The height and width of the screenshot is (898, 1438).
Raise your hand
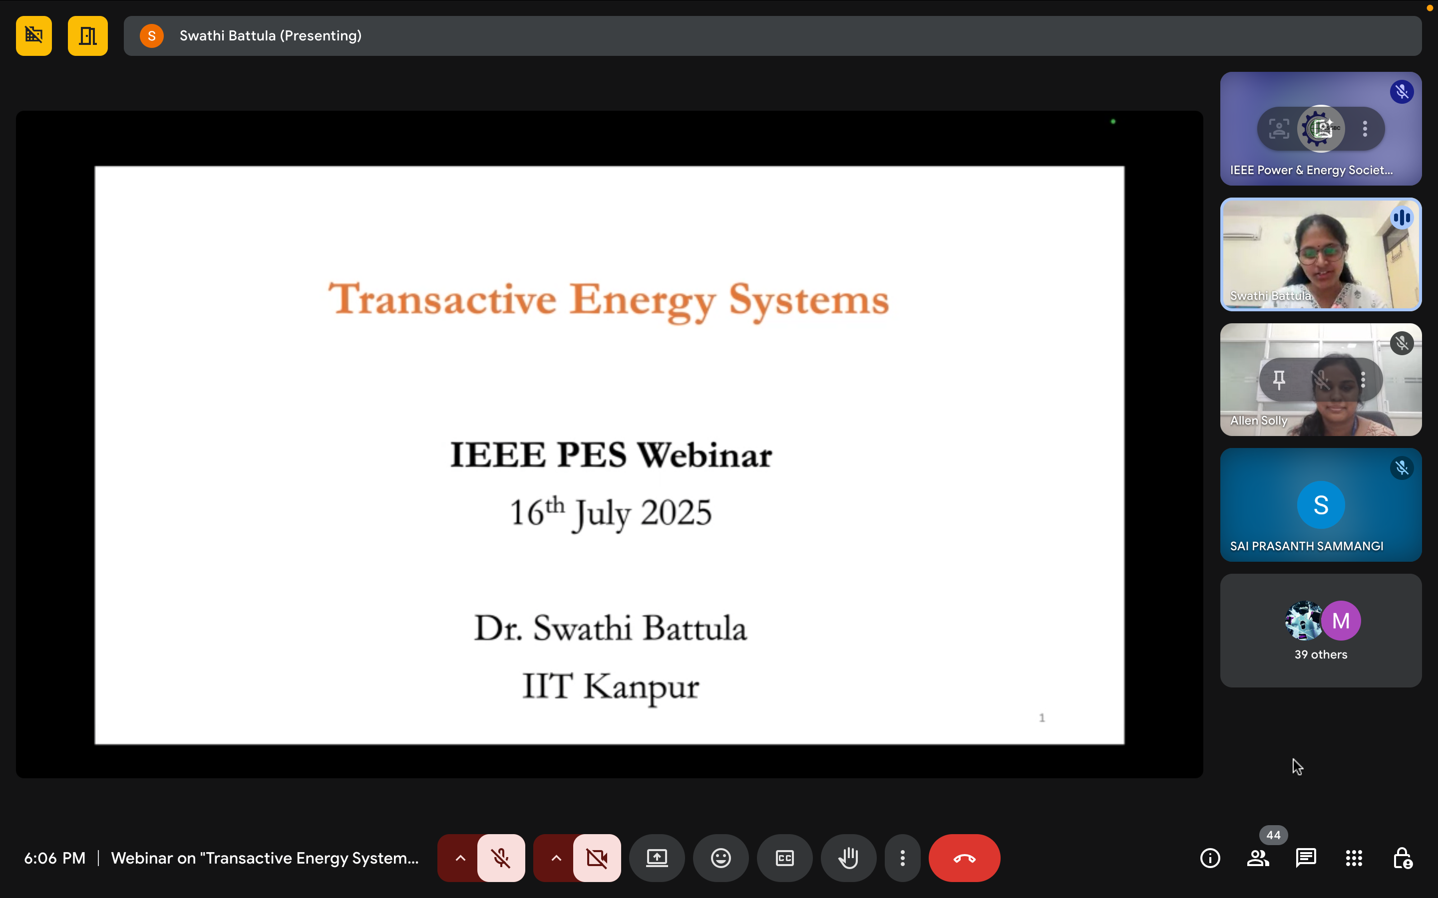coord(848,858)
